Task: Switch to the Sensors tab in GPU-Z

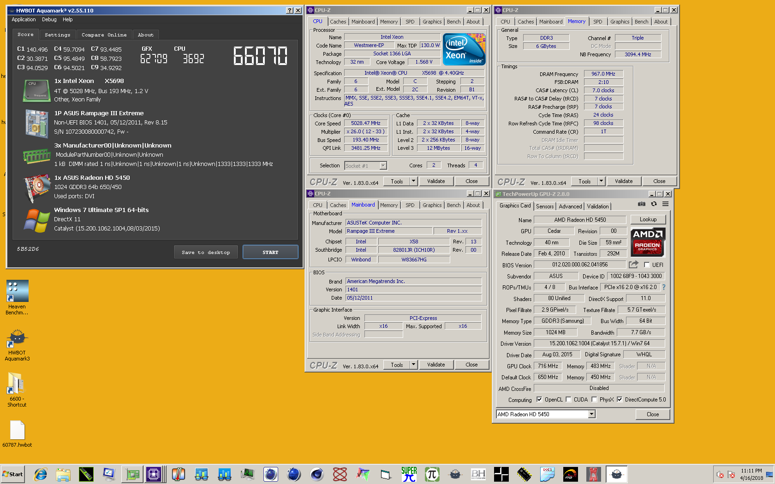Action: (545, 207)
